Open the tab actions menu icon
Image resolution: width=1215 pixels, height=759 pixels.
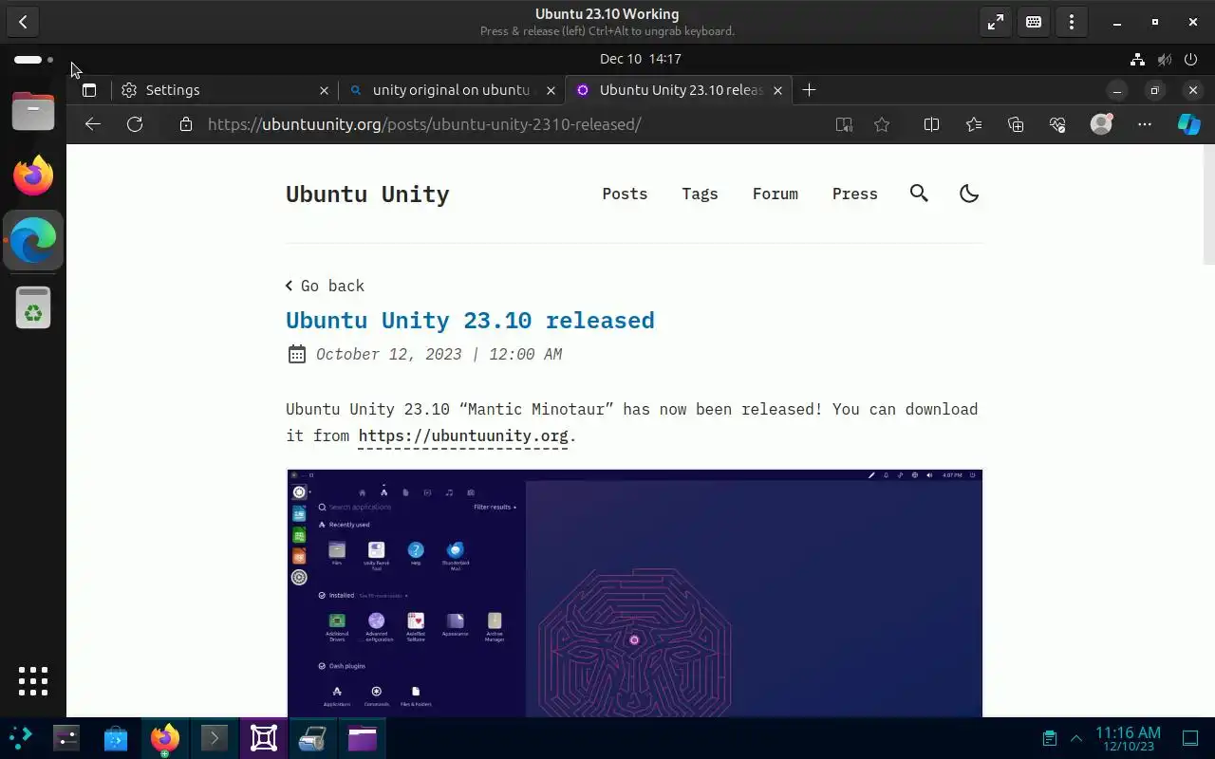click(x=89, y=90)
